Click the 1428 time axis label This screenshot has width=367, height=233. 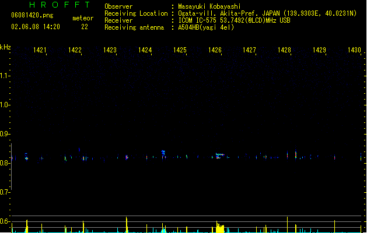pos(284,50)
